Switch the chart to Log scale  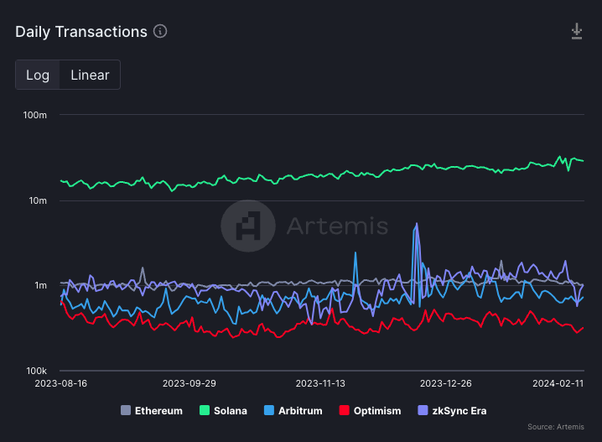coord(38,75)
